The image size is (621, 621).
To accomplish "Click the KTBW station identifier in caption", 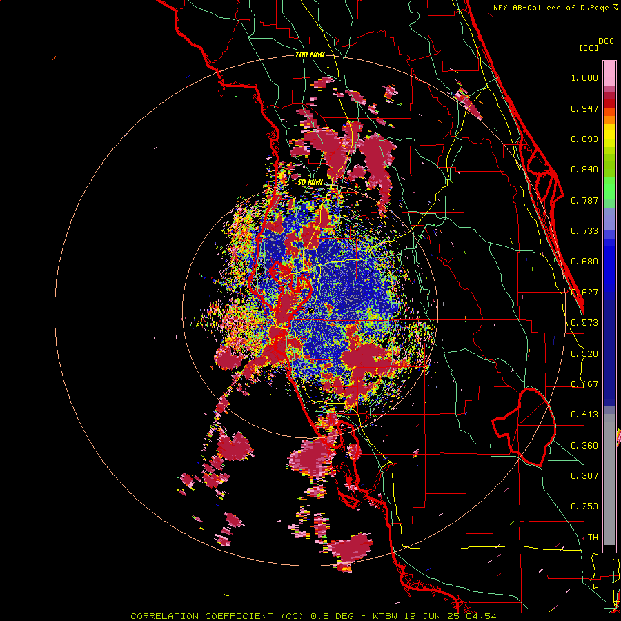I will point(386,616).
